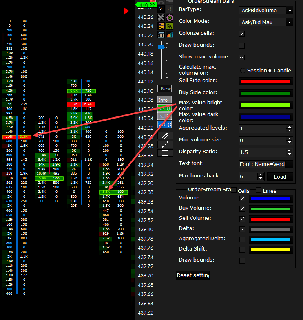Image resolution: width=303 pixels, height=320 pixels.
Task: Change the Sell Side color swatch
Action: (265, 81)
